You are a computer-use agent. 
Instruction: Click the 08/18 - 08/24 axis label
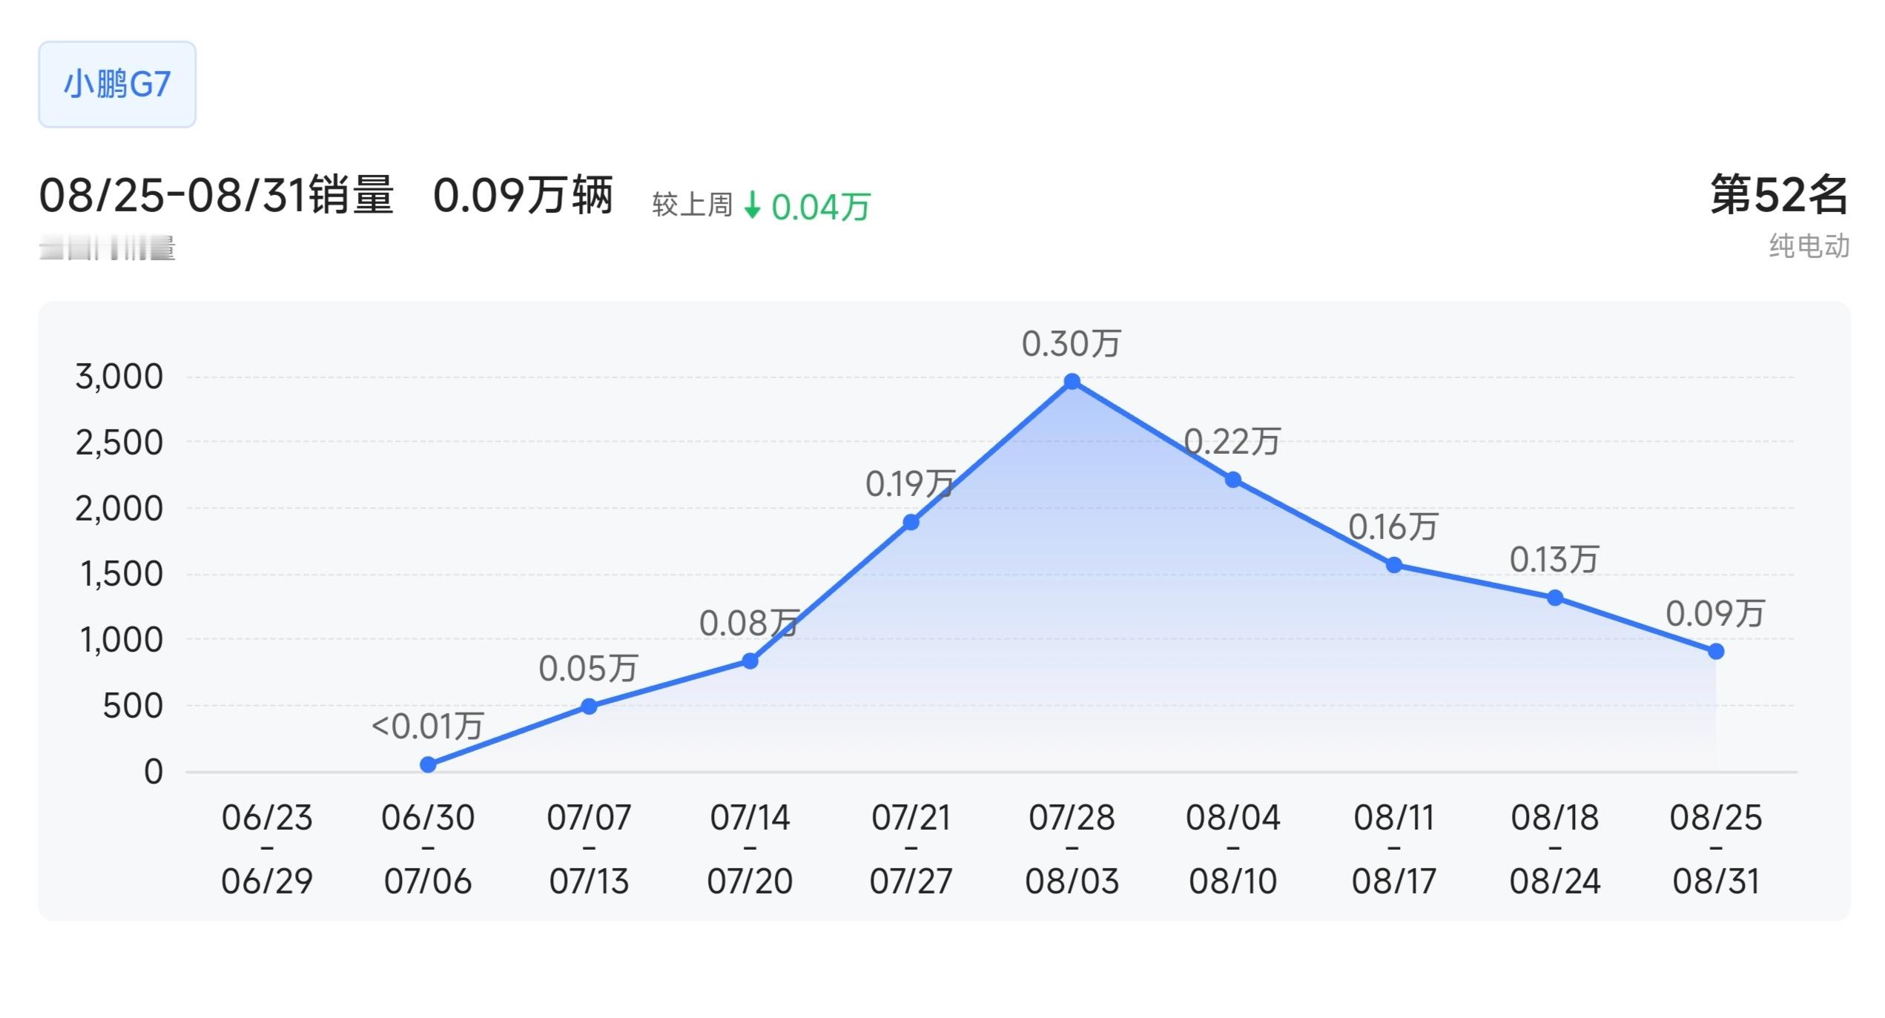1555,849
